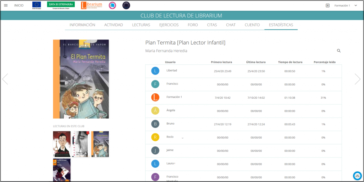The width and height of the screenshot is (364, 182).
Task: Open the hamburger menu icon
Action: [6, 6]
